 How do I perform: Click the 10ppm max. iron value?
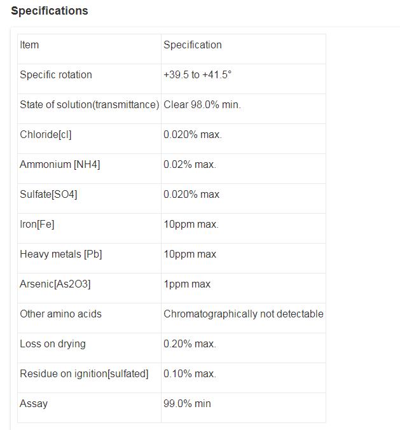(191, 225)
